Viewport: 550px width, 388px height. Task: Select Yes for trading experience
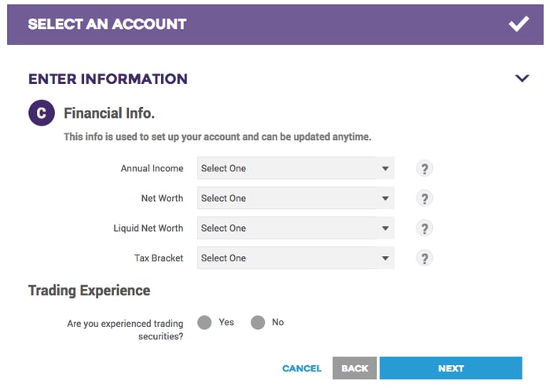205,323
